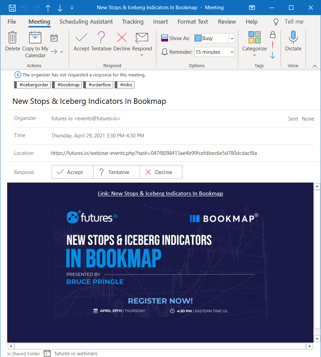
Task: Open the Insert tab
Action: click(160, 22)
